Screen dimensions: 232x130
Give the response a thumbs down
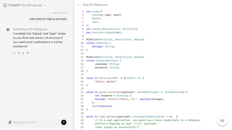(x=27, y=53)
